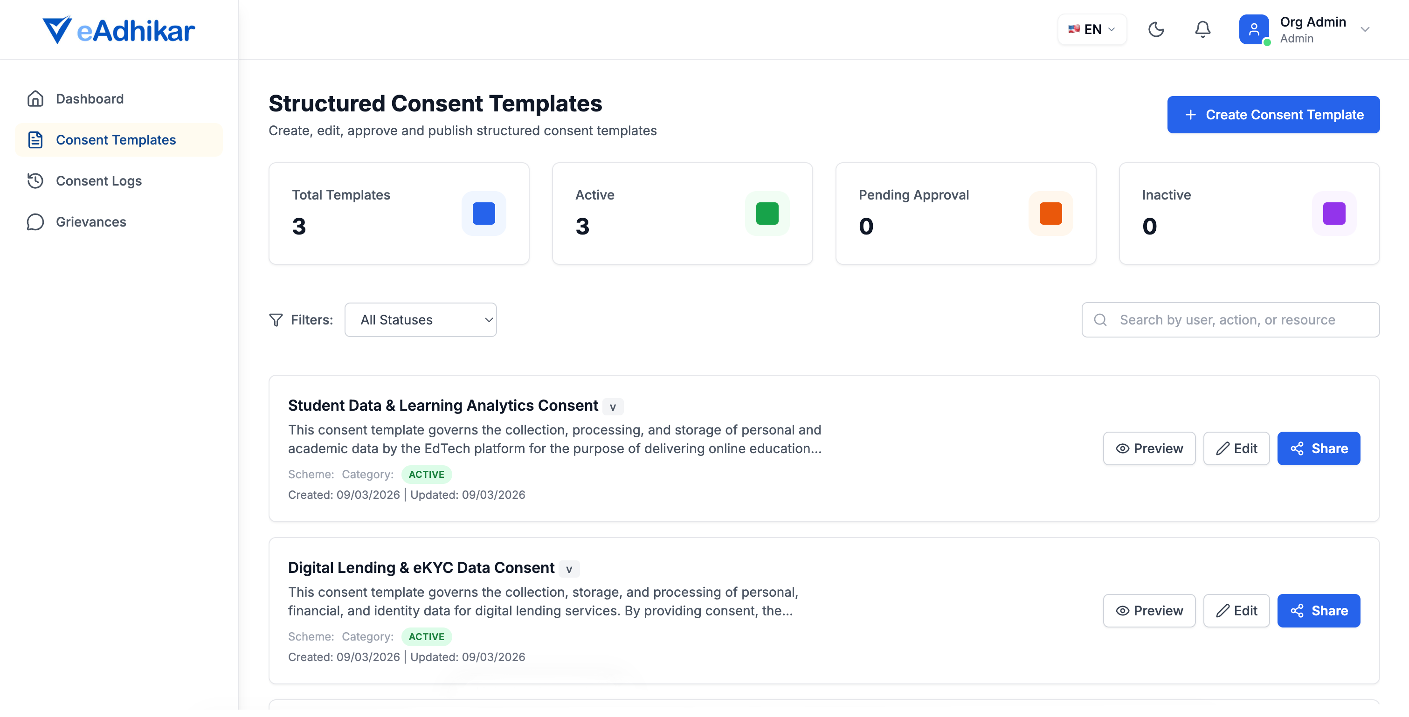Share the Digital Lending & eKYC Data Consent

click(1319, 610)
